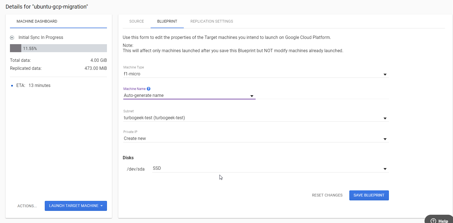453x223 pixels.
Task: Open the /dev/sda SSD disk type dropdown
Action: [271, 168]
